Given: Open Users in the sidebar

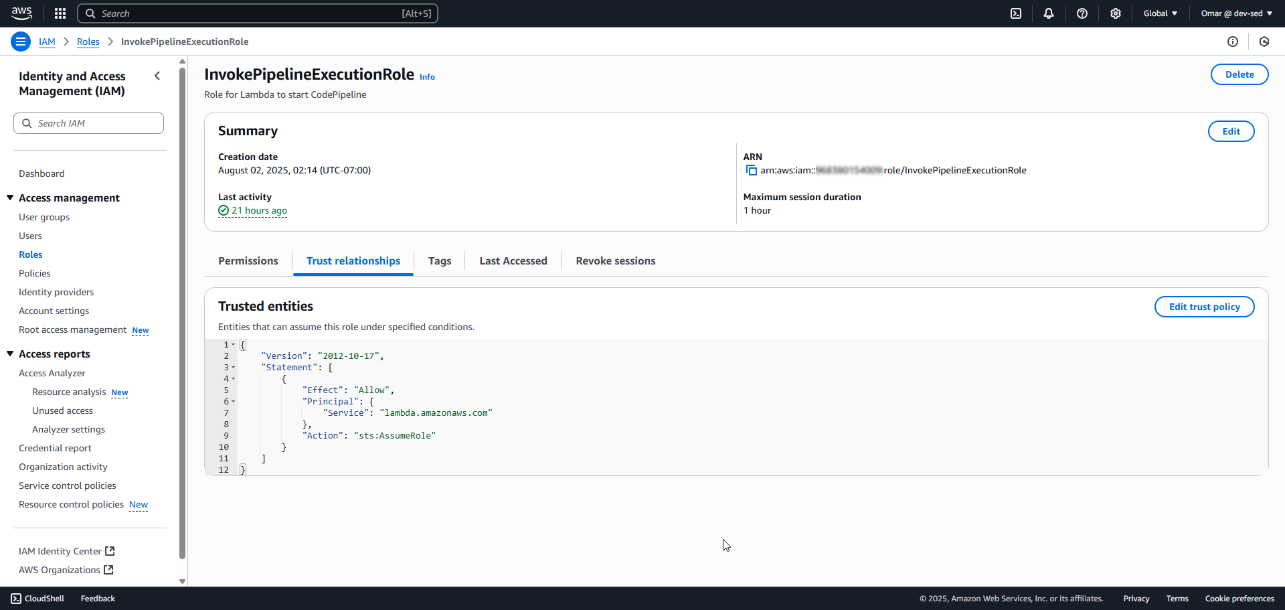Looking at the screenshot, I should 30,236.
